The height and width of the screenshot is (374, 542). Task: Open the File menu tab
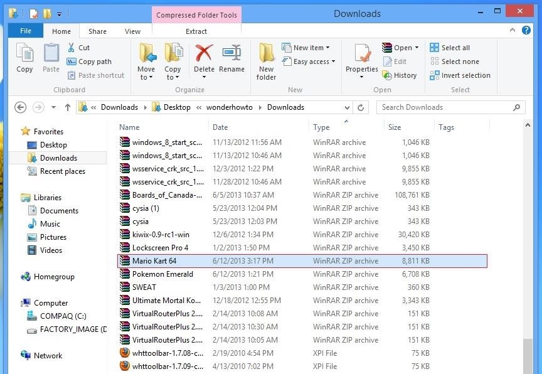pyautogui.click(x=26, y=31)
